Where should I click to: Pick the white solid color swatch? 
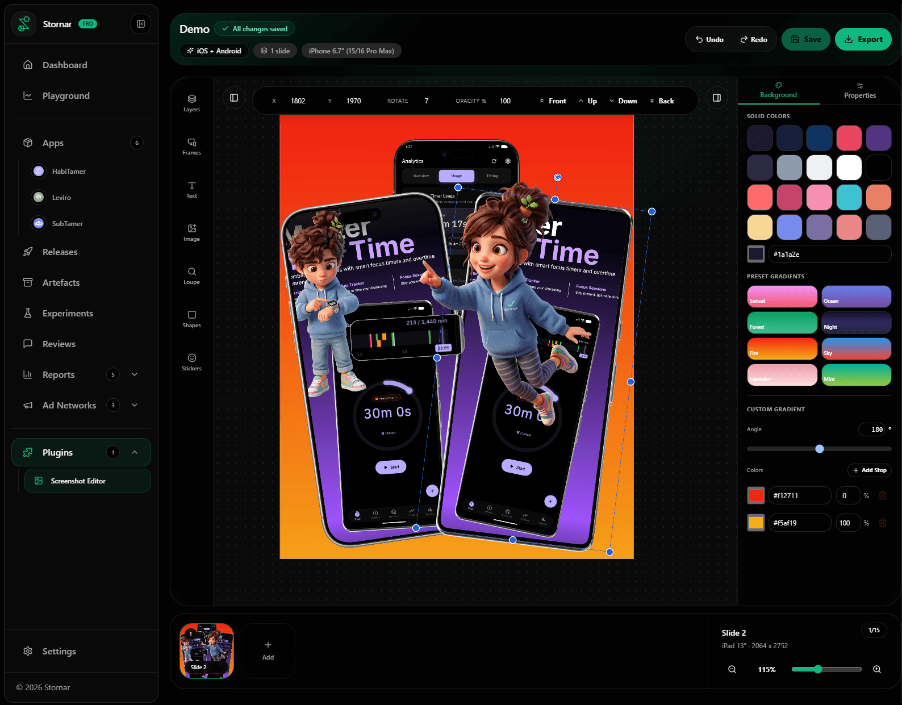[849, 168]
